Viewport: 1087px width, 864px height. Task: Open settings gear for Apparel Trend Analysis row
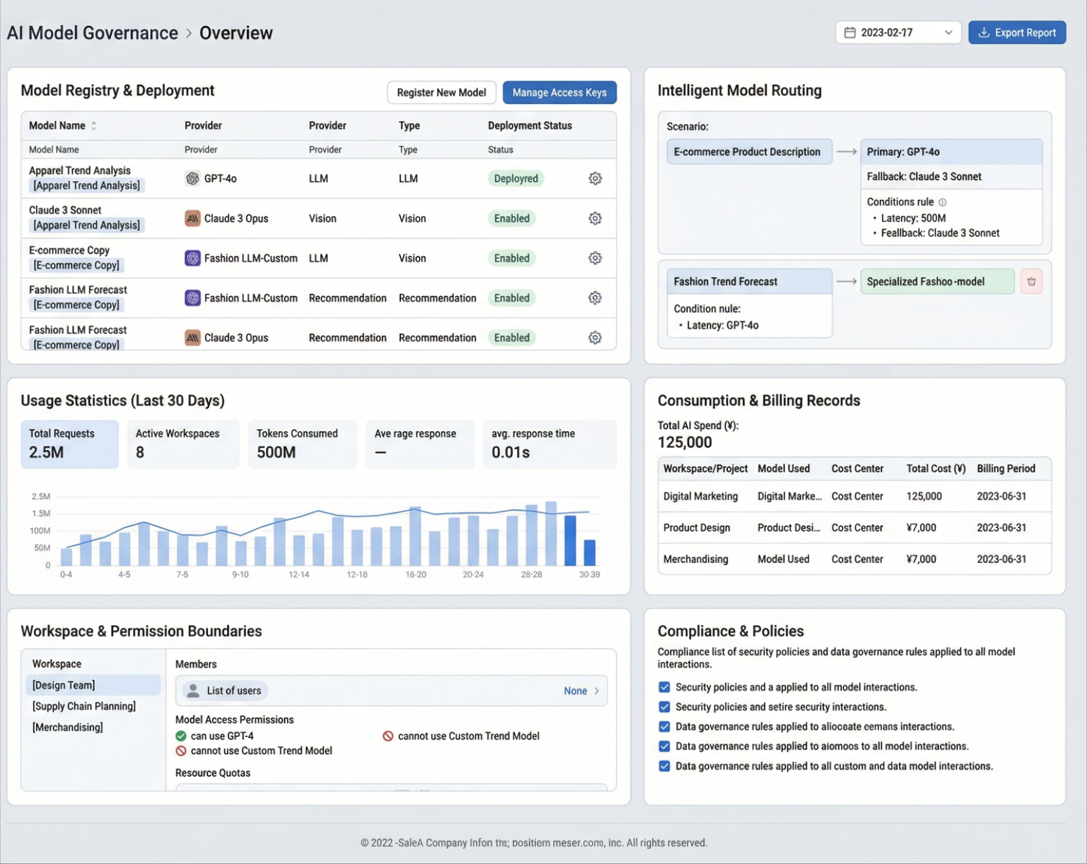595,178
